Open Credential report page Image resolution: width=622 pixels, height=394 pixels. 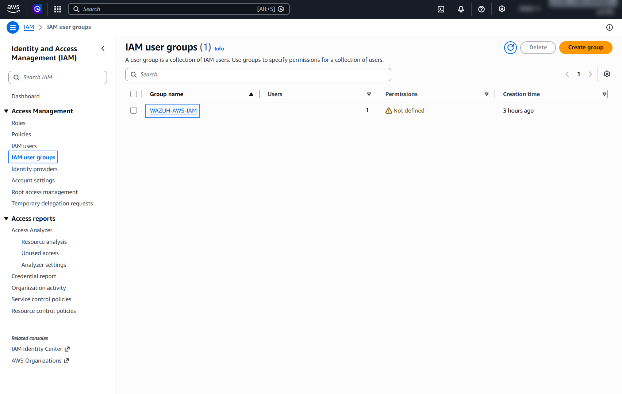34,276
